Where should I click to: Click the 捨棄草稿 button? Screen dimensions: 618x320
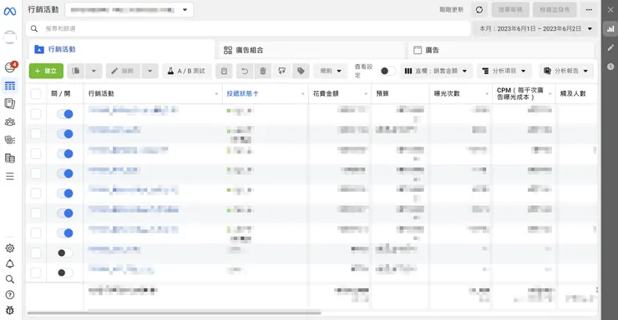pos(510,10)
